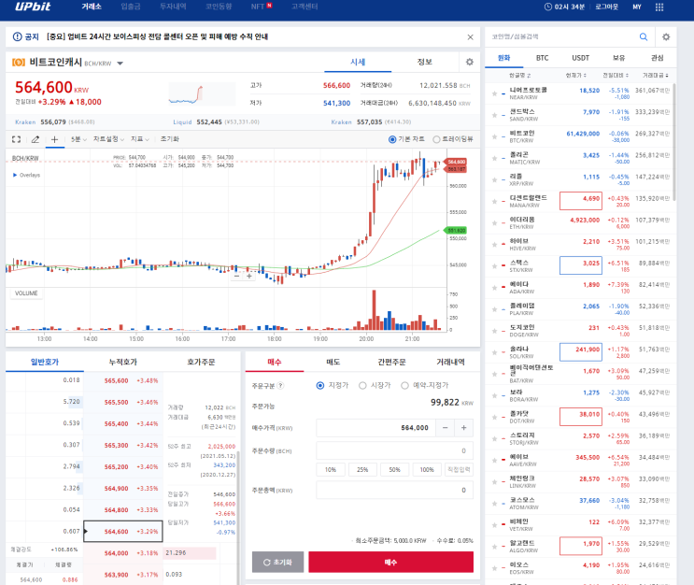Toggle chart fullscreen icon
Viewport: 694px width, 585px height.
pyautogui.click(x=17, y=139)
